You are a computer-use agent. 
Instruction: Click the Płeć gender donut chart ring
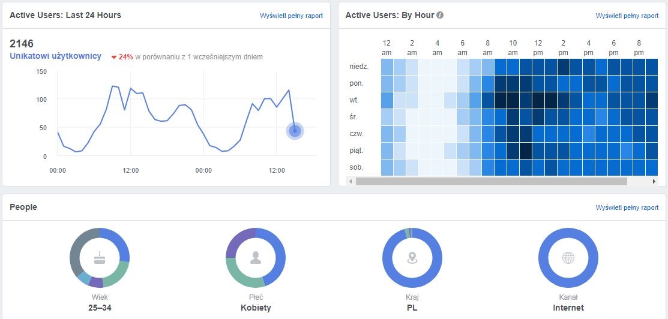(256, 258)
